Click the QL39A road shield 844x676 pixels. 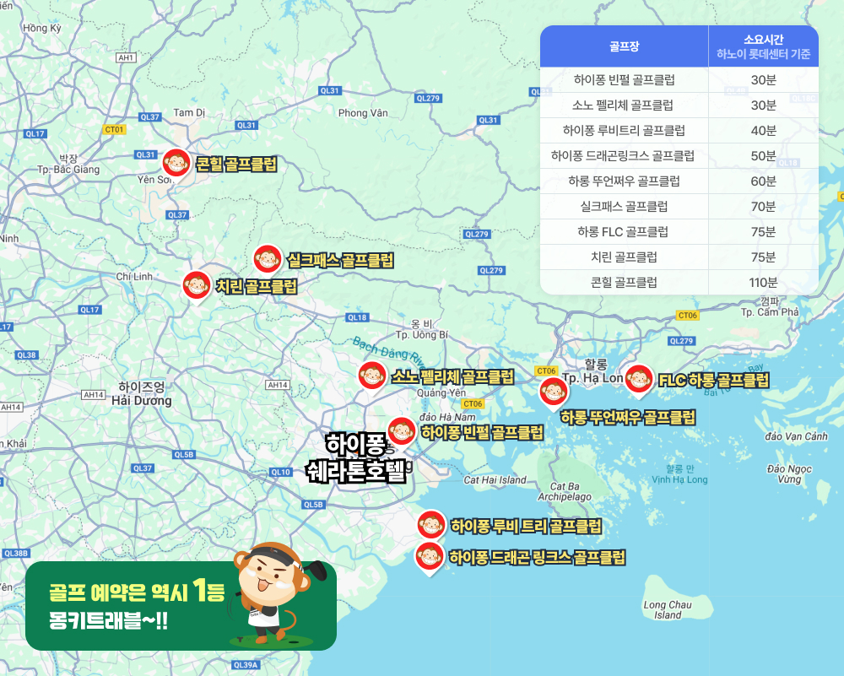pos(246,665)
